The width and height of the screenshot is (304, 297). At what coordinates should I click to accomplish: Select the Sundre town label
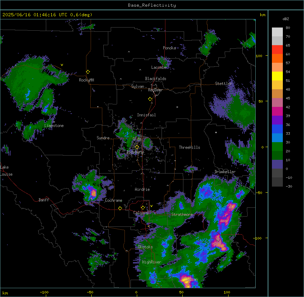[x=103, y=138]
